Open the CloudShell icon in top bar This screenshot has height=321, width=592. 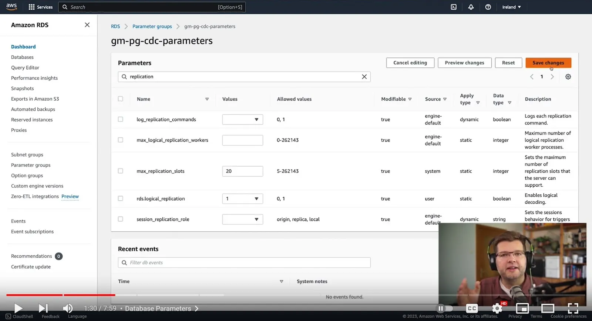(x=454, y=7)
